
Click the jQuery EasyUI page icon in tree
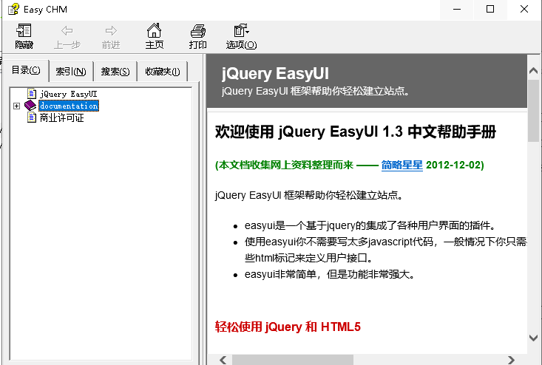point(32,94)
